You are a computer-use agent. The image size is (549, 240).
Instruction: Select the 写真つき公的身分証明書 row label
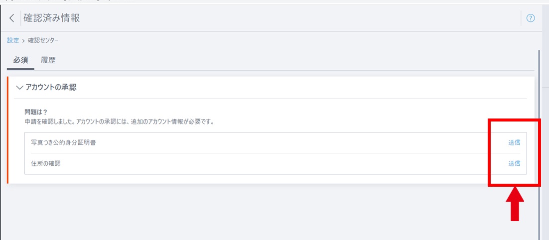tap(63, 142)
